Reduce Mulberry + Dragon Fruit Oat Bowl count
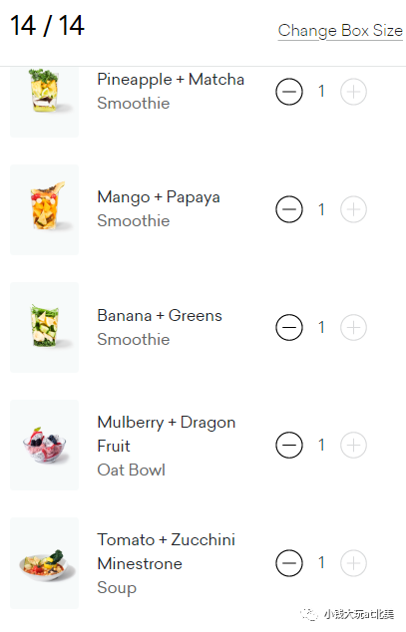The height and width of the screenshot is (632, 406). coord(289,445)
